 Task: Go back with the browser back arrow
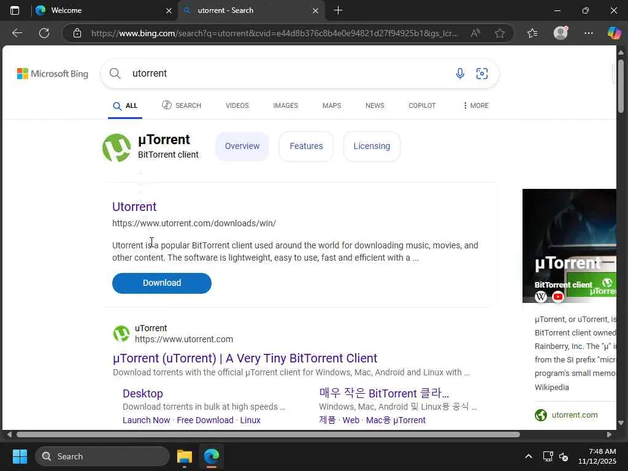click(17, 33)
